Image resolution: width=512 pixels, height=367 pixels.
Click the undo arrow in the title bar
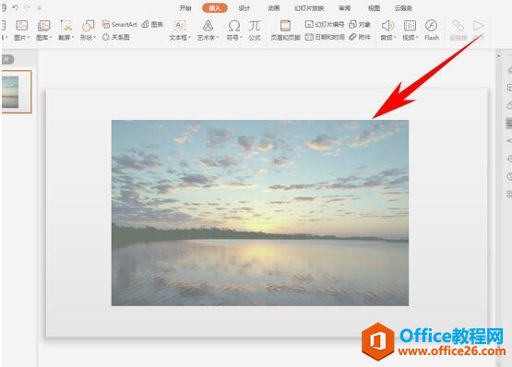pyautogui.click(x=16, y=7)
